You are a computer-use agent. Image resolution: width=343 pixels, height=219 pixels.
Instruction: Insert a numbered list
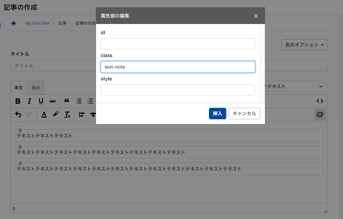pyautogui.click(x=90, y=101)
